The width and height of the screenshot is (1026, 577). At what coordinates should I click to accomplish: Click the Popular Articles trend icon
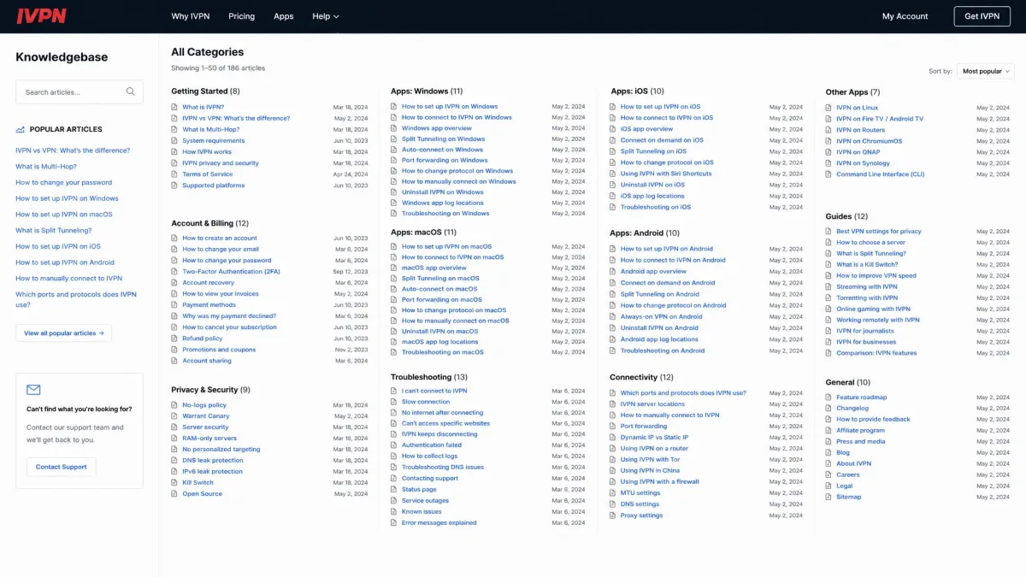tap(21, 129)
